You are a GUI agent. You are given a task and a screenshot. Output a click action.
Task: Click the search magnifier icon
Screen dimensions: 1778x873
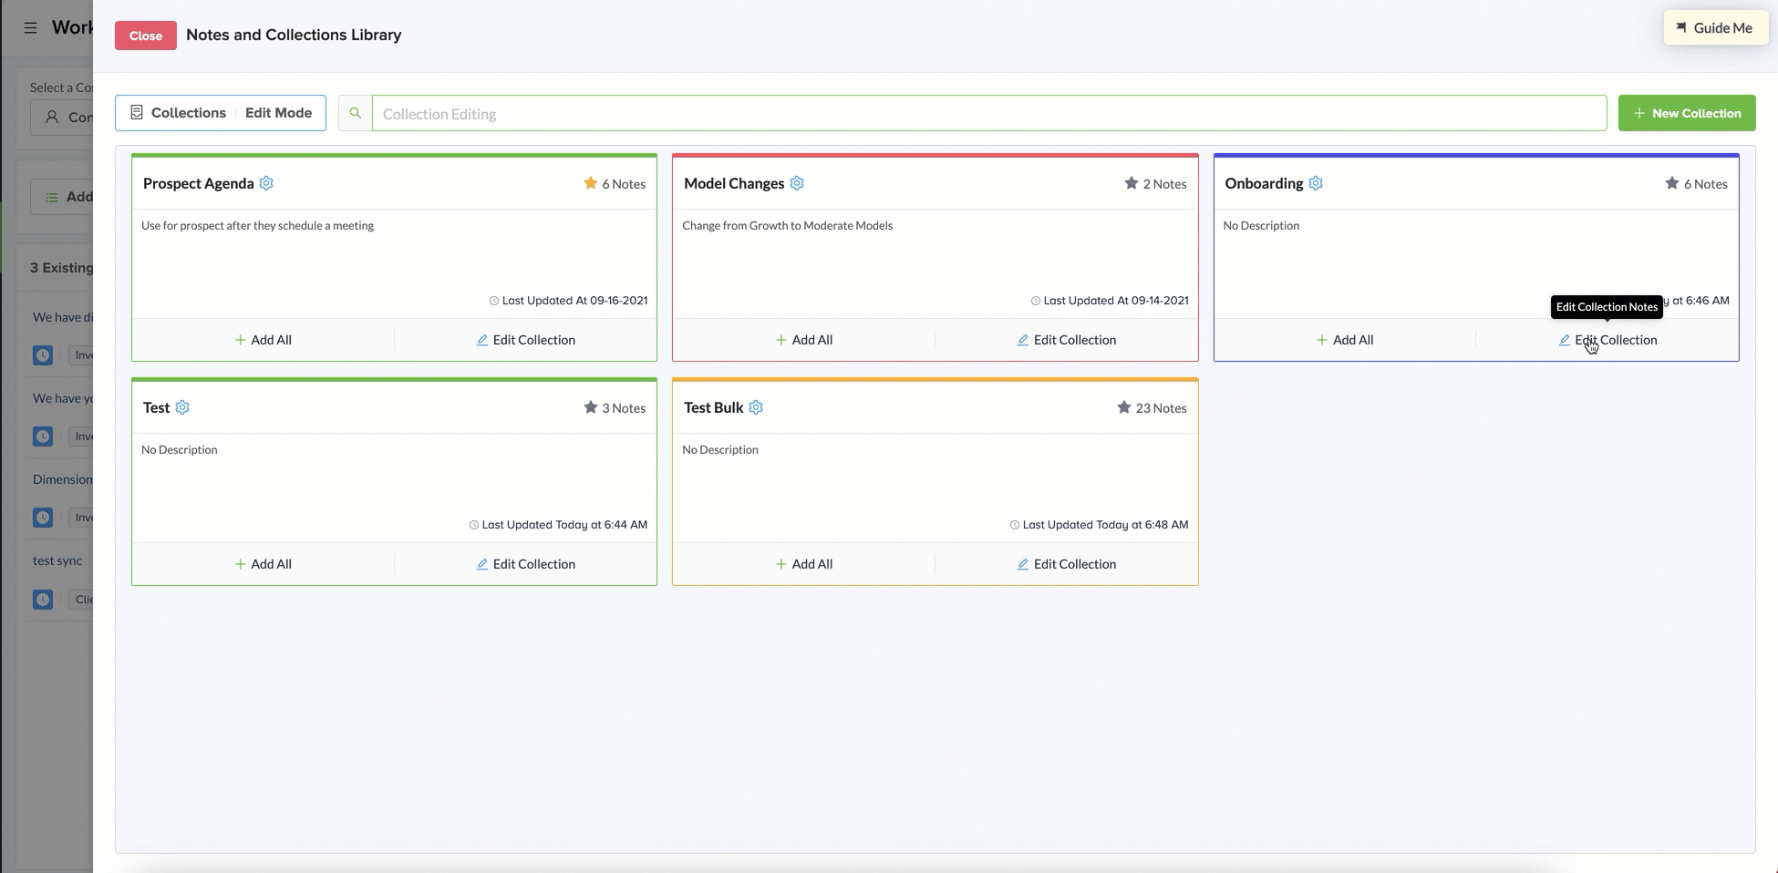point(356,113)
